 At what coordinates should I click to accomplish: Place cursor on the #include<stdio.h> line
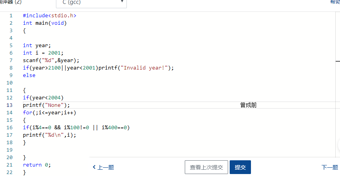coord(50,16)
